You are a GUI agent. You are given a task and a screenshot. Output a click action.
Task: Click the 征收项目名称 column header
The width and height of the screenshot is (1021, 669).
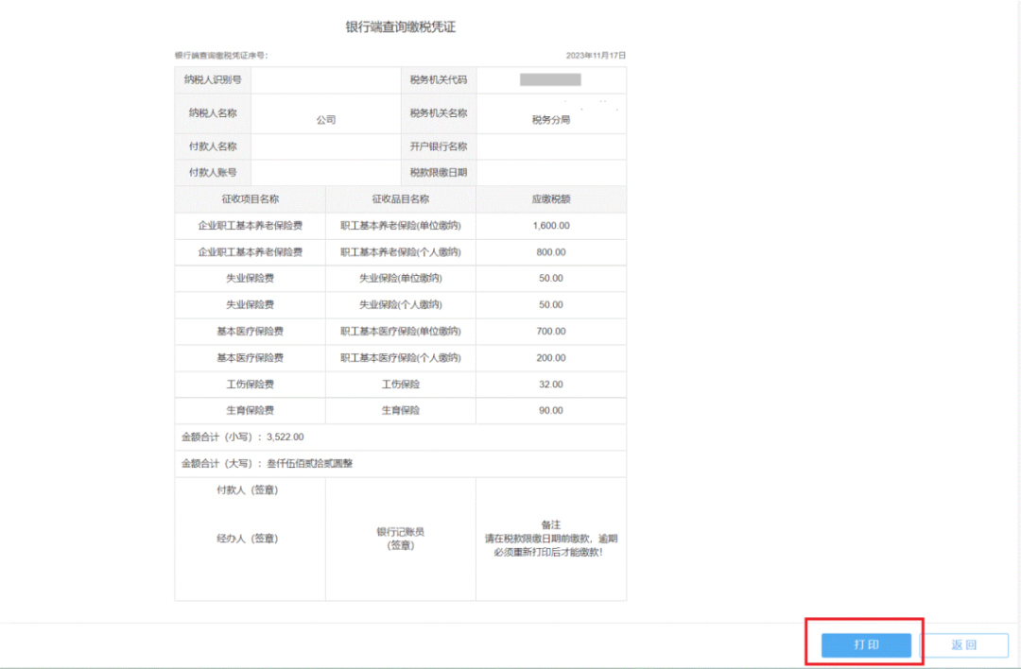click(x=249, y=199)
